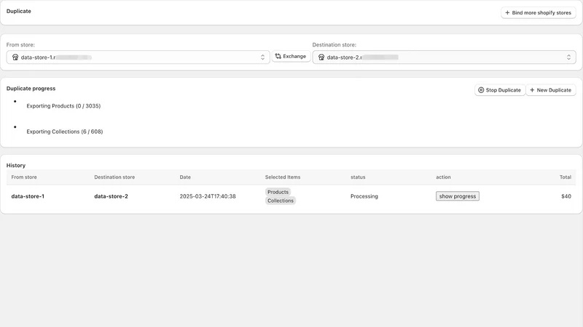The width and height of the screenshot is (583, 327).
Task: Click the stop circle icon
Action: pyautogui.click(x=481, y=90)
